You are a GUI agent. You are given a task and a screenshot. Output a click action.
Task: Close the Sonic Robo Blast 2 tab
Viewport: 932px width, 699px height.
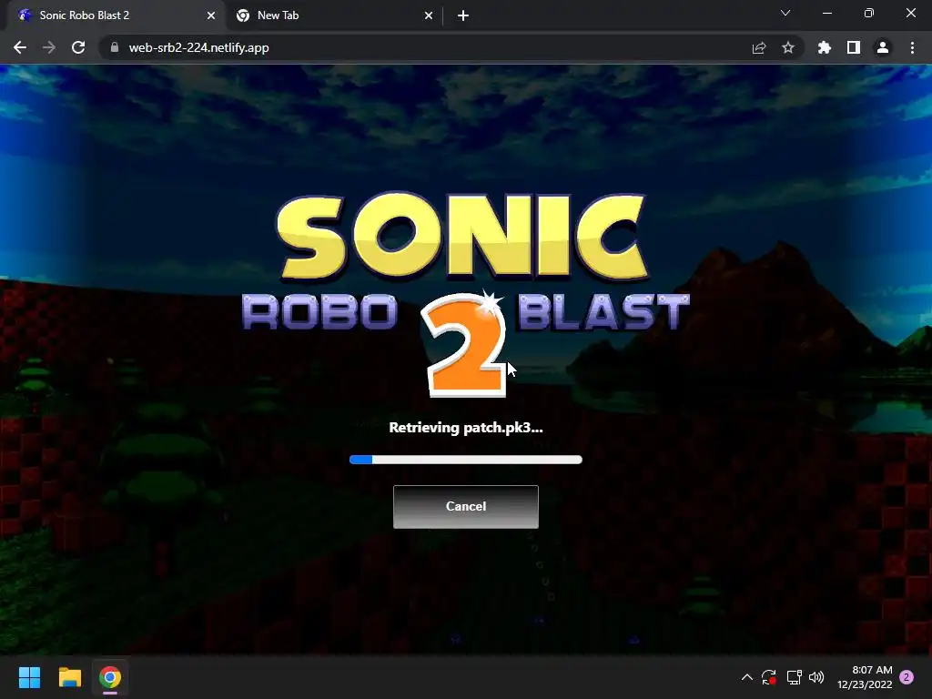coord(210,15)
